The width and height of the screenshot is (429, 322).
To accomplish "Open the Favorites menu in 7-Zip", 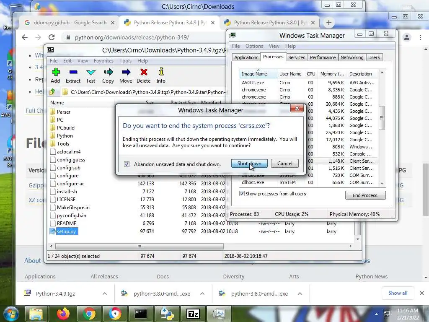I will 103,61.
